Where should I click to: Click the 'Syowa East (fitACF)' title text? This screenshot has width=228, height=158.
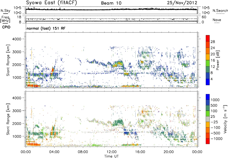(x=52, y=3)
